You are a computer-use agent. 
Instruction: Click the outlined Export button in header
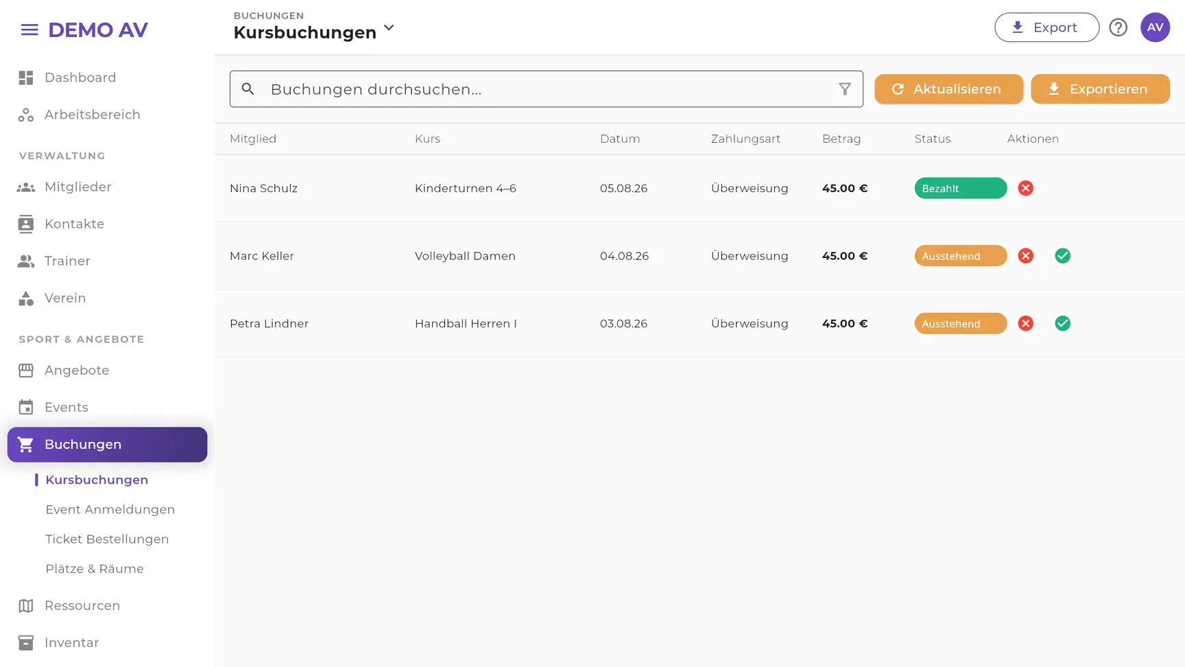(1047, 27)
